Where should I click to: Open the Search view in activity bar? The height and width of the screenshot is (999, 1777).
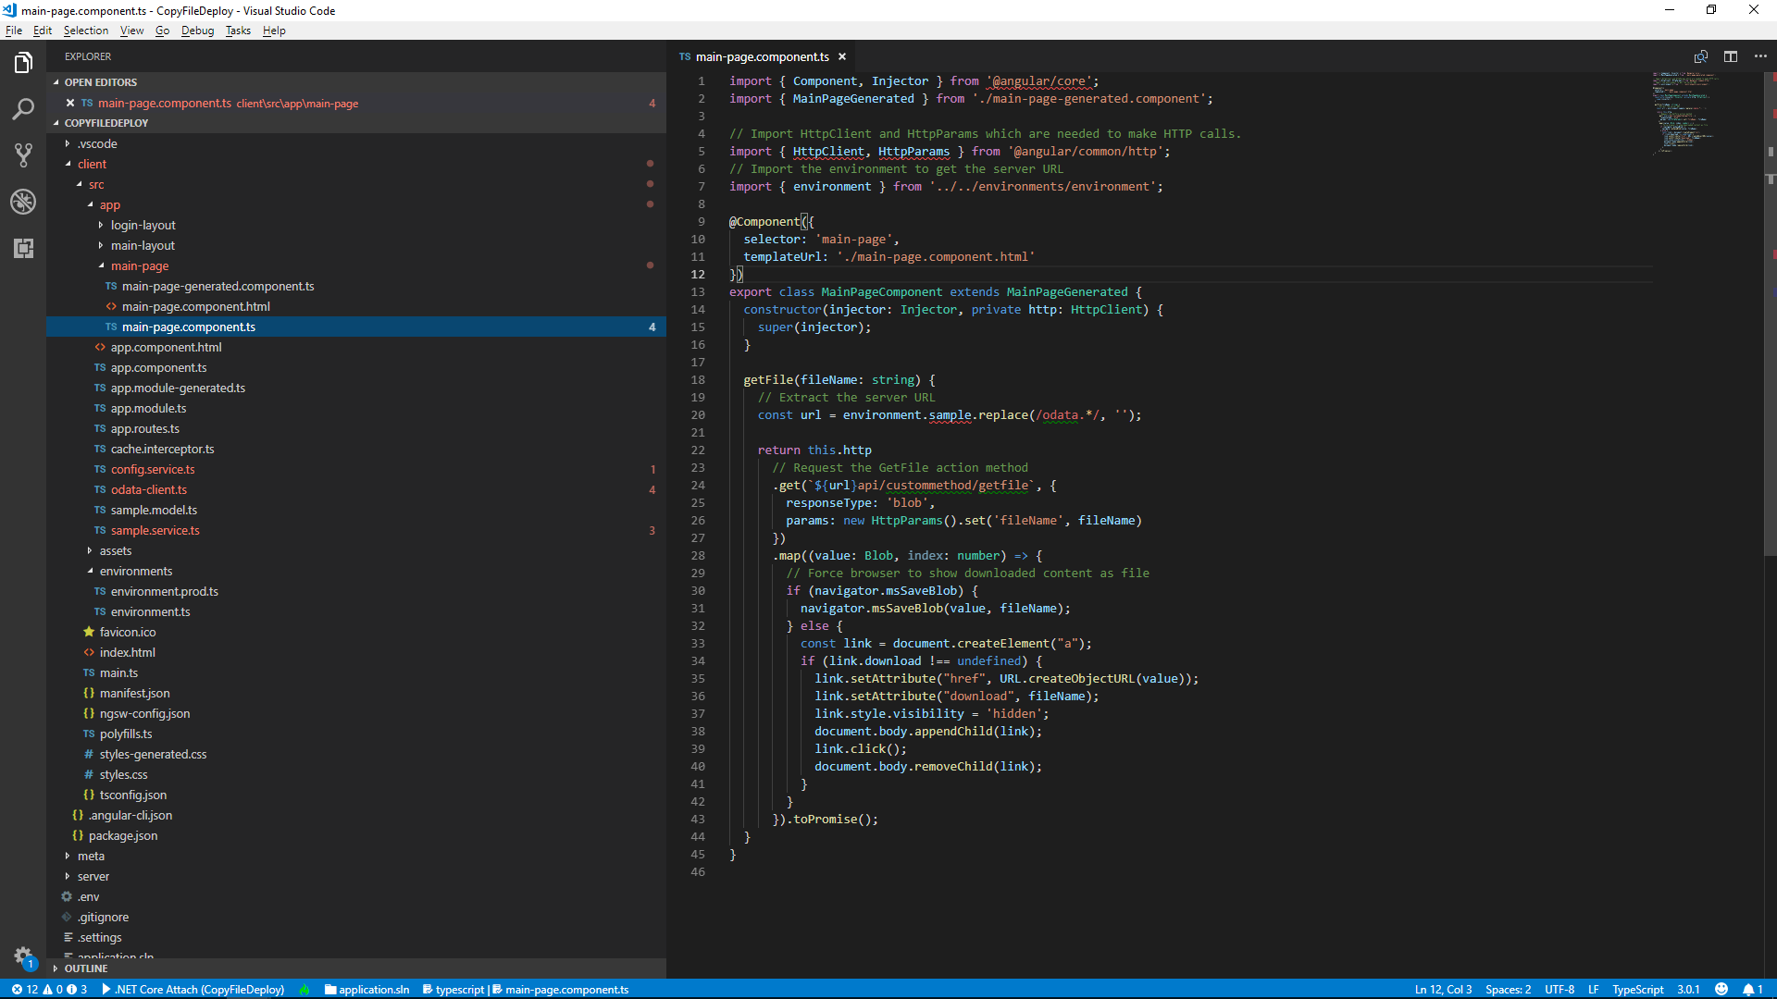point(23,109)
